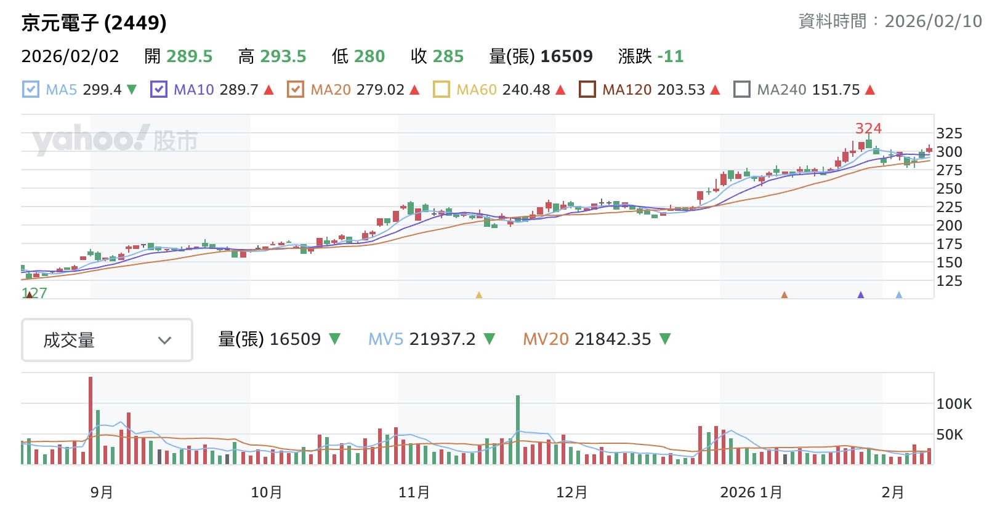Screen dimensions: 1000x525
Task: Disable the MA10 line checkbox
Action: 158,90
